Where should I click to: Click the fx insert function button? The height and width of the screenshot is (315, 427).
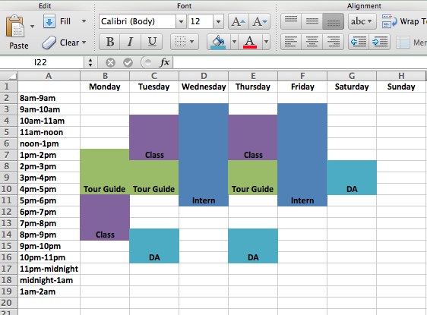(164, 62)
